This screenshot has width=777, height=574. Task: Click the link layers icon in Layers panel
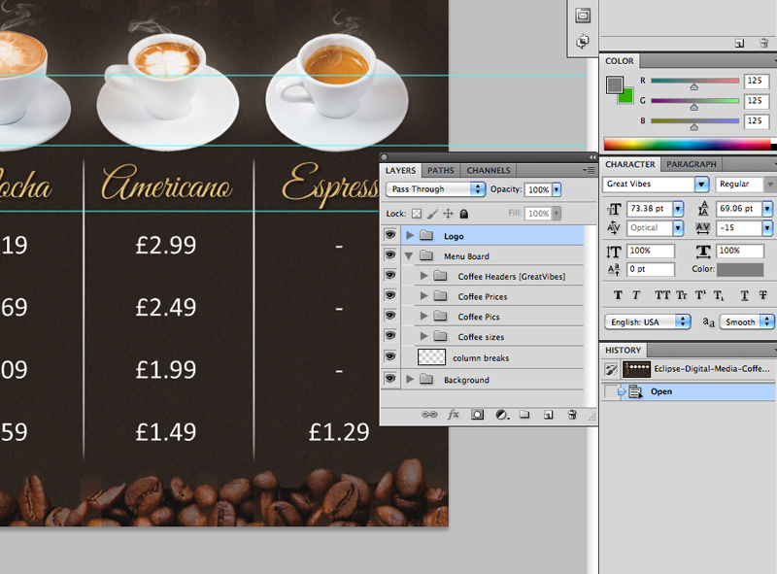point(429,415)
